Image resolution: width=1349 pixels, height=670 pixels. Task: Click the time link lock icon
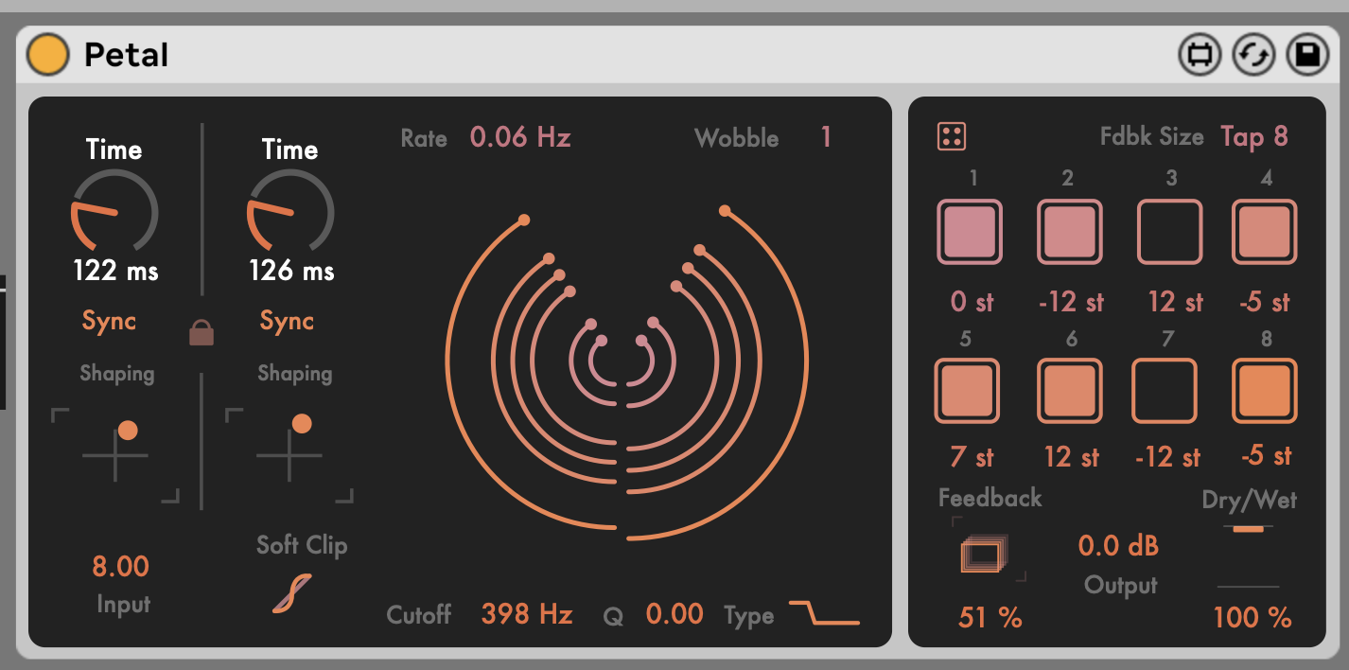click(201, 332)
